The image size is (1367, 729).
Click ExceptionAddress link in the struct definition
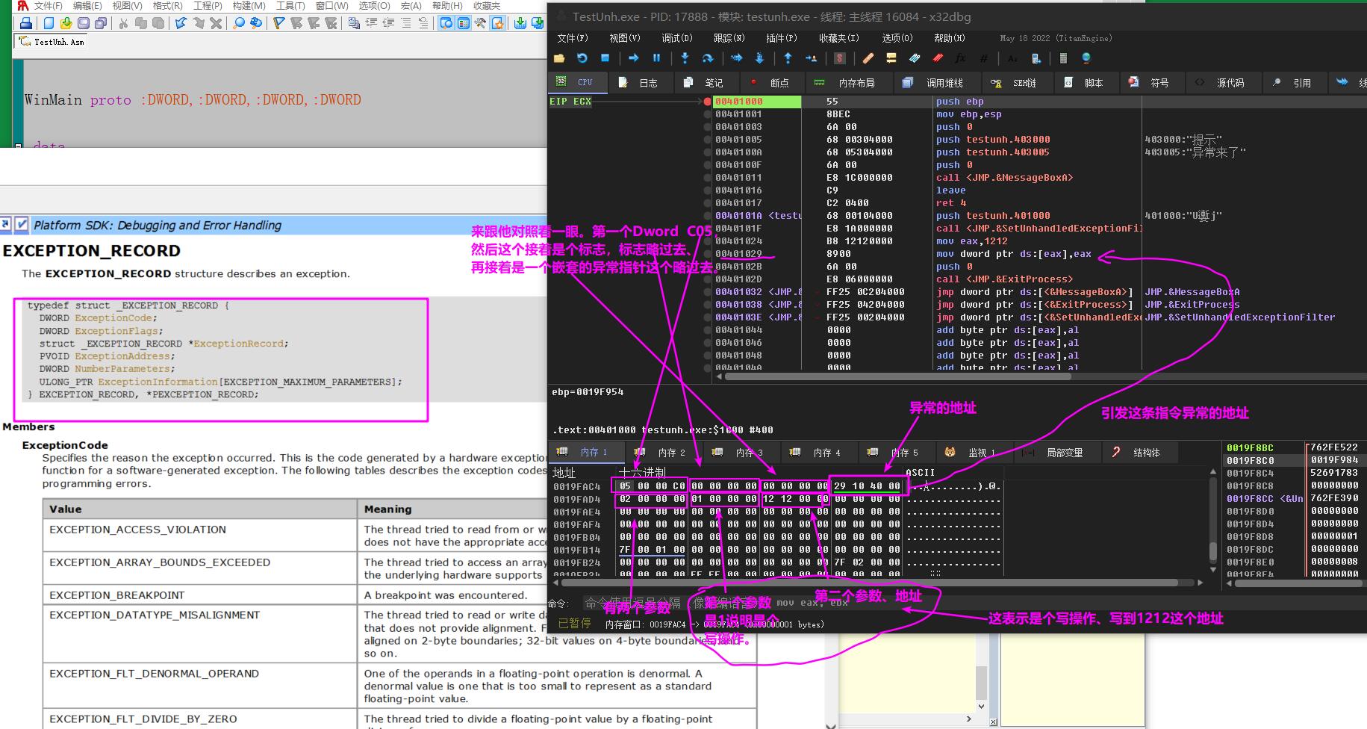pyautogui.click(x=122, y=356)
